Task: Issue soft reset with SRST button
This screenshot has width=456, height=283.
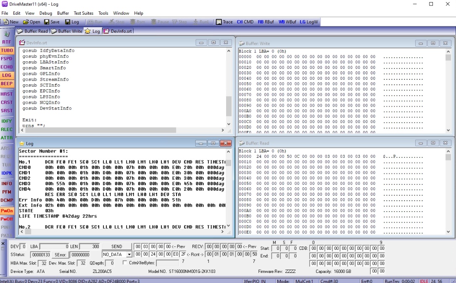Action: click(7, 111)
